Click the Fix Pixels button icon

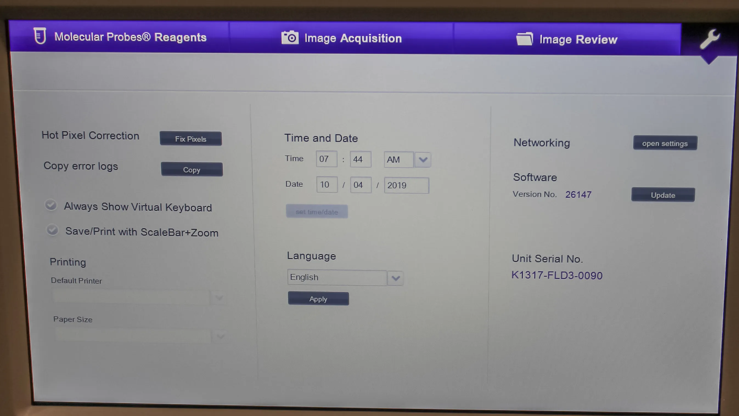(191, 139)
